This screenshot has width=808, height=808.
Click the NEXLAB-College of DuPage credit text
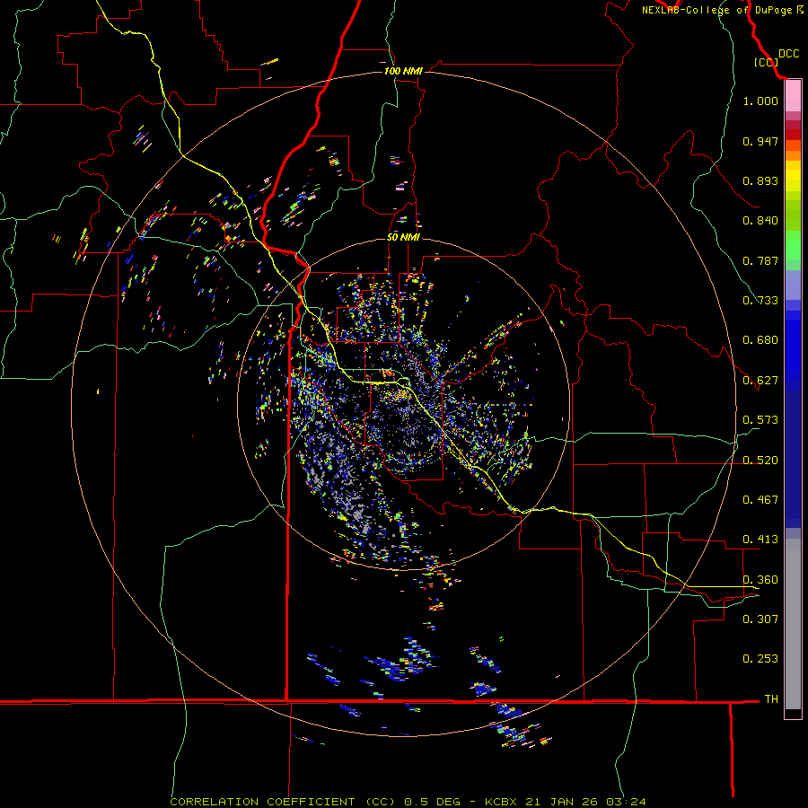click(716, 10)
